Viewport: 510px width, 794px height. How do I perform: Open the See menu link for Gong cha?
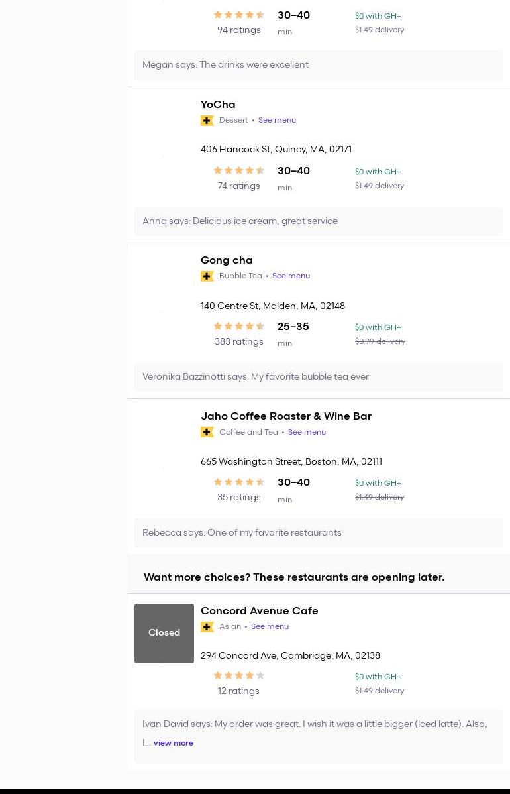tap(291, 276)
